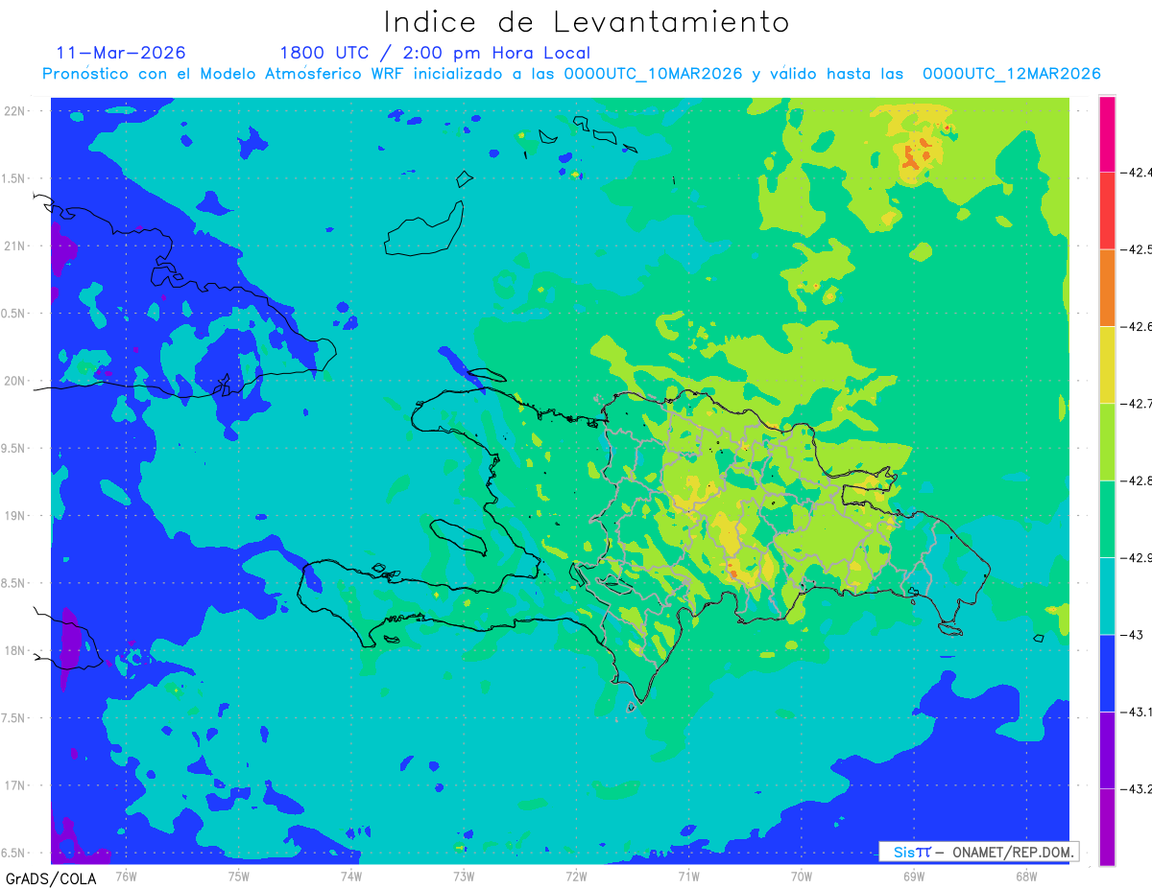Click legend value "-43.2"
1152x889 pixels.
[1136, 789]
